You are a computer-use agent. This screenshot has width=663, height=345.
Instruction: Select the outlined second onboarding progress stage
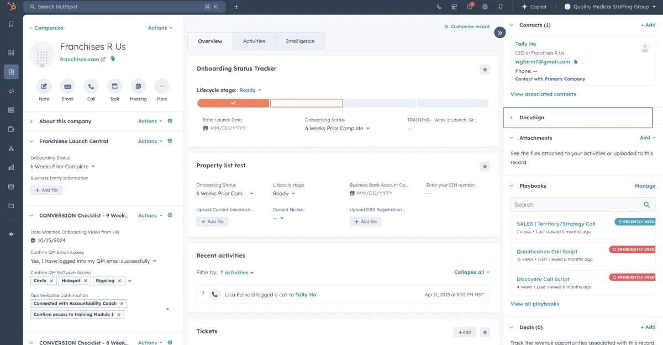[307, 103]
